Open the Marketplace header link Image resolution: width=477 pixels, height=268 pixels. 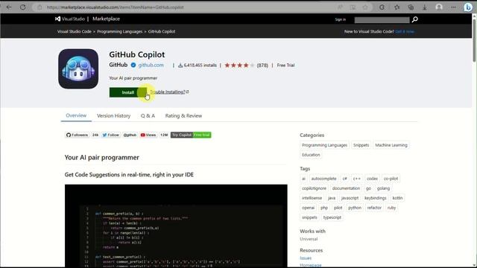click(106, 19)
